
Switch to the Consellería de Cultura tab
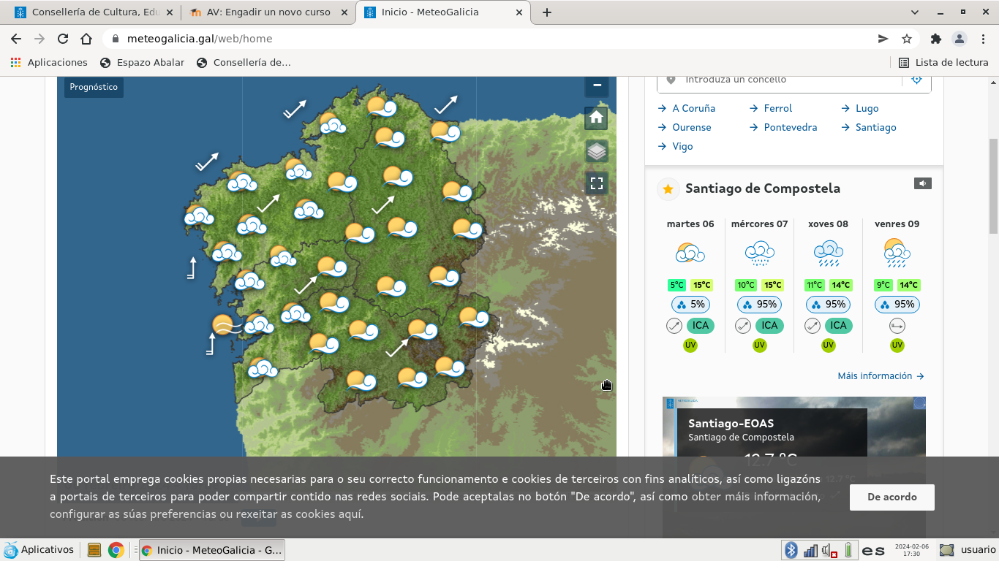pos(95,12)
